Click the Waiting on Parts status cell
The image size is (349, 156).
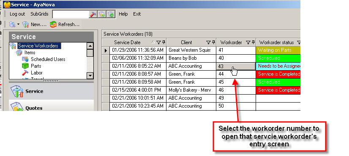pyautogui.click(x=278, y=50)
